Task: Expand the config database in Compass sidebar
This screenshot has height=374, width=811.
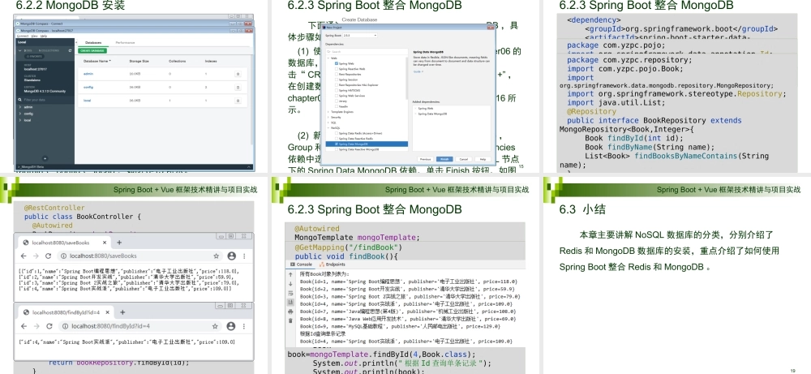Action: (20, 114)
